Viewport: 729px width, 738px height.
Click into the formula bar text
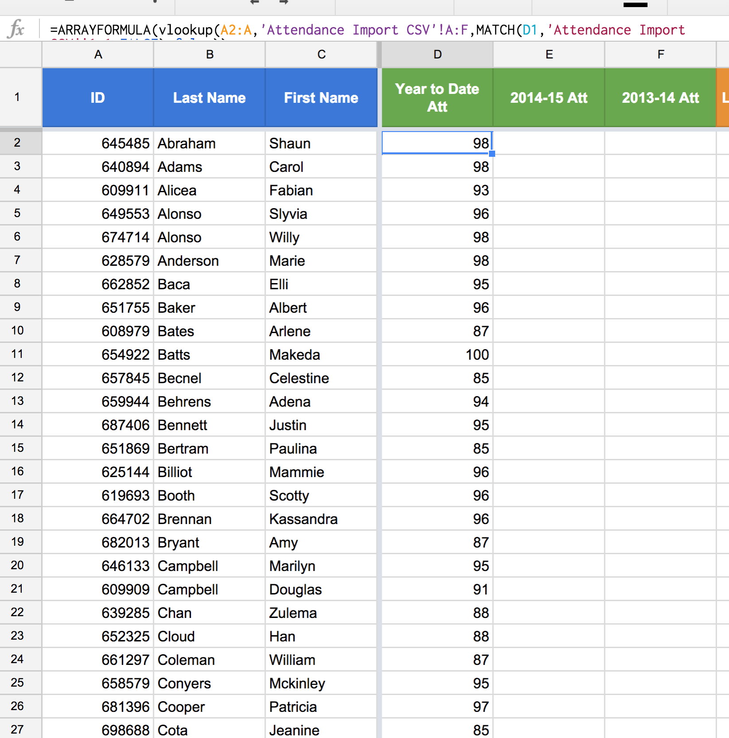(368, 30)
